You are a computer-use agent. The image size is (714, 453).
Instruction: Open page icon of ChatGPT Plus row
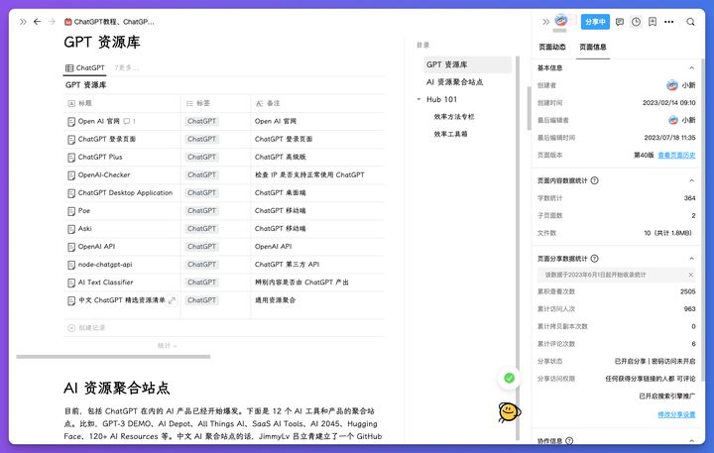tap(71, 157)
